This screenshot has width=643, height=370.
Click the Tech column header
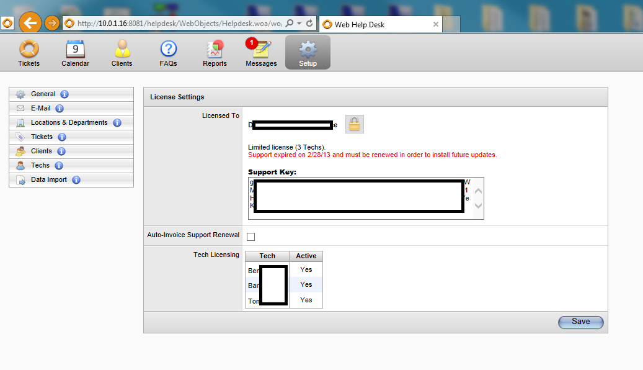(267, 256)
